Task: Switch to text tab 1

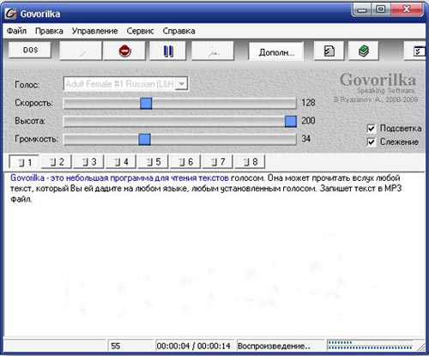Action: pyautogui.click(x=25, y=162)
